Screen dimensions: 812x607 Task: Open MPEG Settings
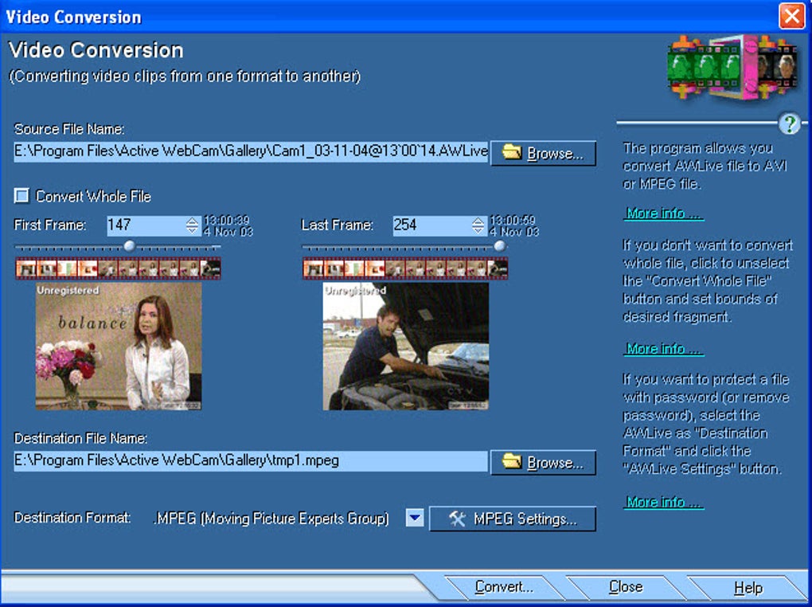[x=513, y=519]
